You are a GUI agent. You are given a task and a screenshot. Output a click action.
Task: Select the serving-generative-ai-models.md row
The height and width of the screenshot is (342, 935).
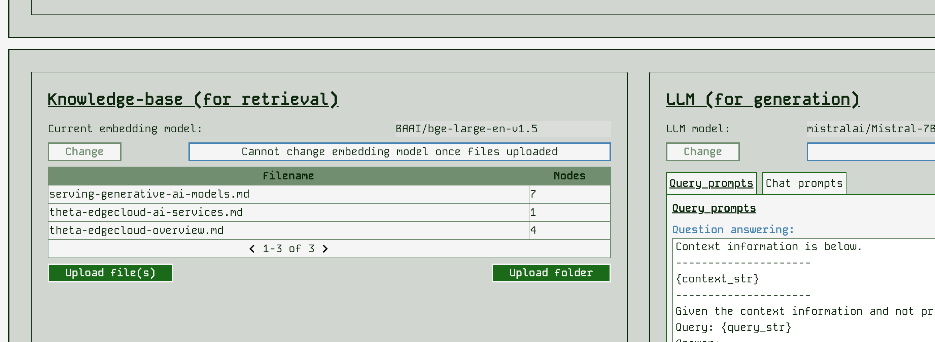[149, 194]
